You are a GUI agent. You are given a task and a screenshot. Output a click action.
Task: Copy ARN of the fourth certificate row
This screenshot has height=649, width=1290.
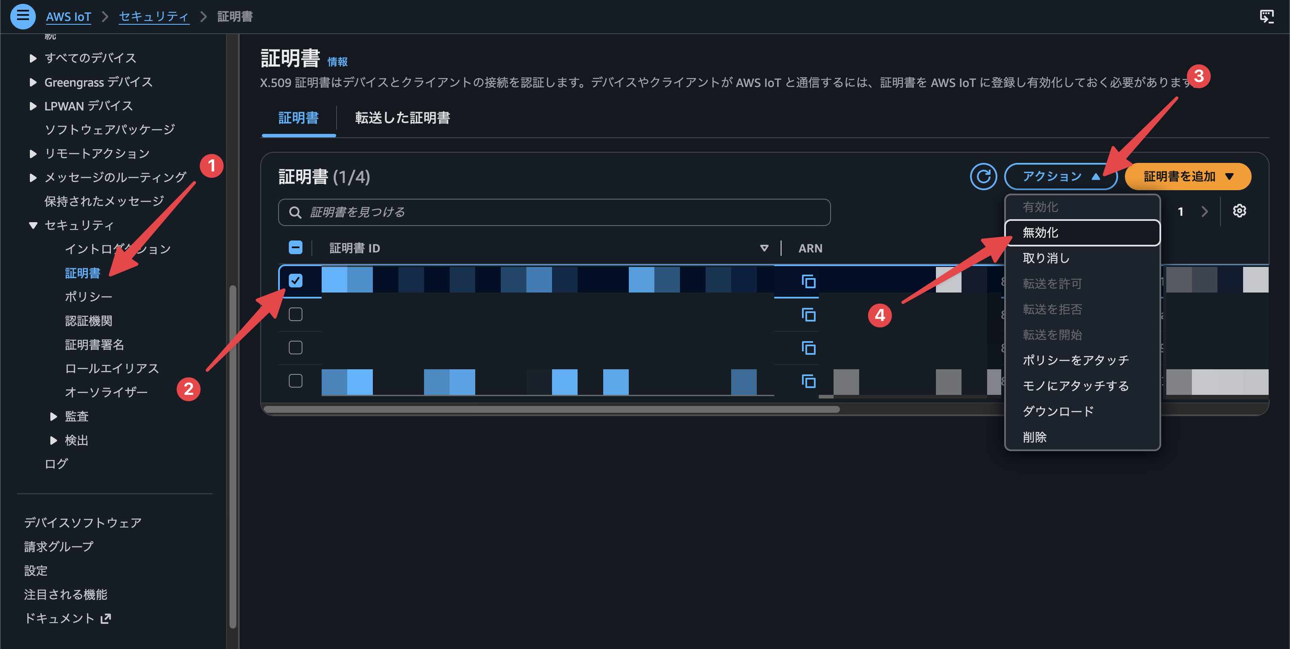click(x=808, y=381)
